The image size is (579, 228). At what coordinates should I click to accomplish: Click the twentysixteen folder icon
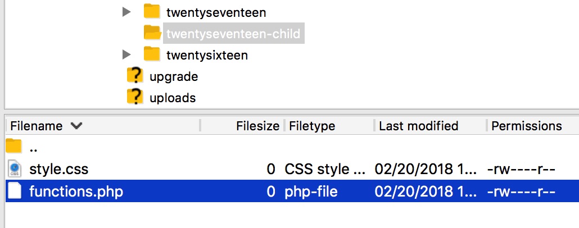click(152, 54)
